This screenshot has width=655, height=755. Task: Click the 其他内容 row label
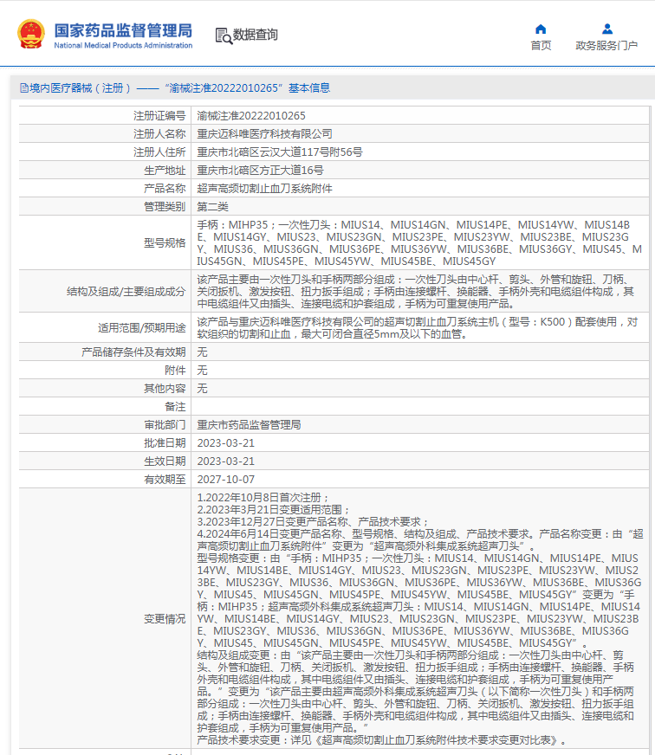click(x=165, y=389)
